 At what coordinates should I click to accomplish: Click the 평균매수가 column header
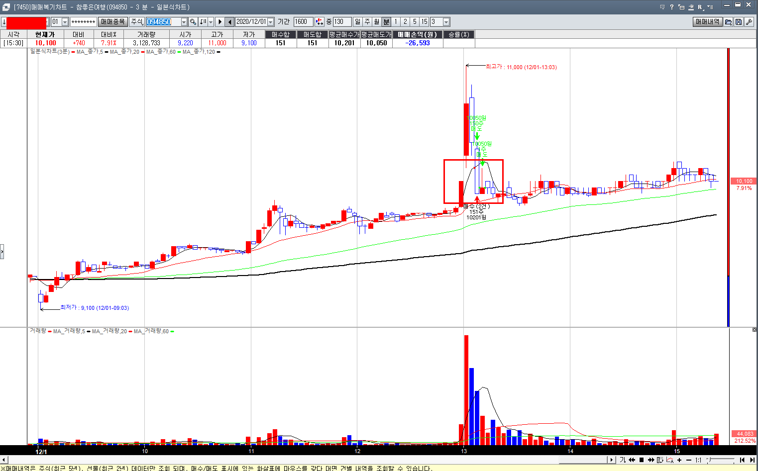[x=344, y=34]
